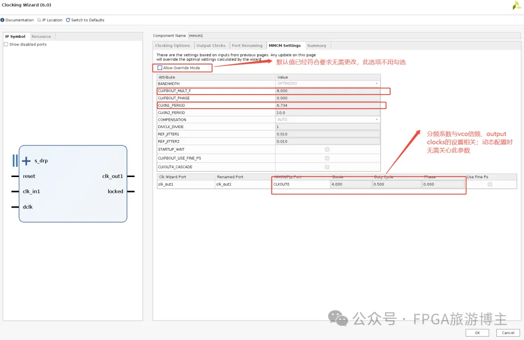This screenshot has height=340, width=524.
Task: Toggle CLKOUT4_CASCADE checkbox
Action: click(x=327, y=167)
